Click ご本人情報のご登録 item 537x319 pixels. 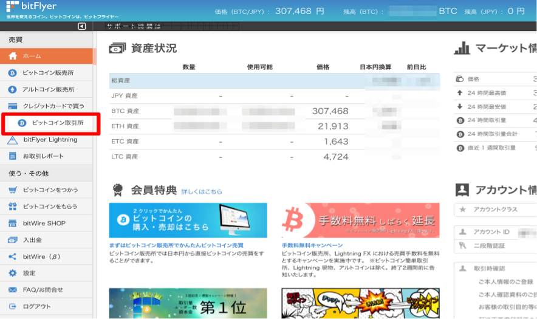[506, 282]
